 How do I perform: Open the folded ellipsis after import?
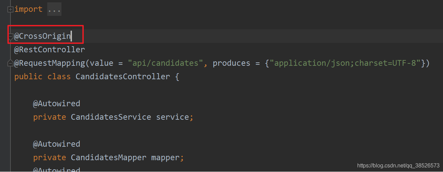[x=54, y=9]
